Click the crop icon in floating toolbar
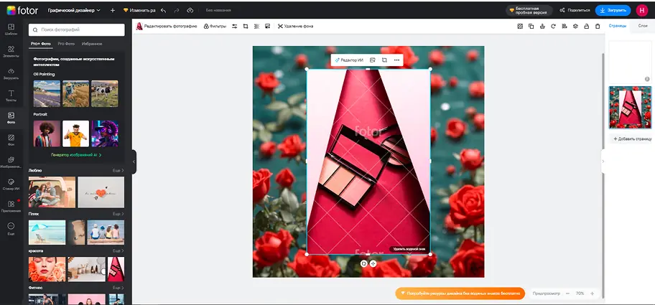This screenshot has width=655, height=305. [x=384, y=60]
